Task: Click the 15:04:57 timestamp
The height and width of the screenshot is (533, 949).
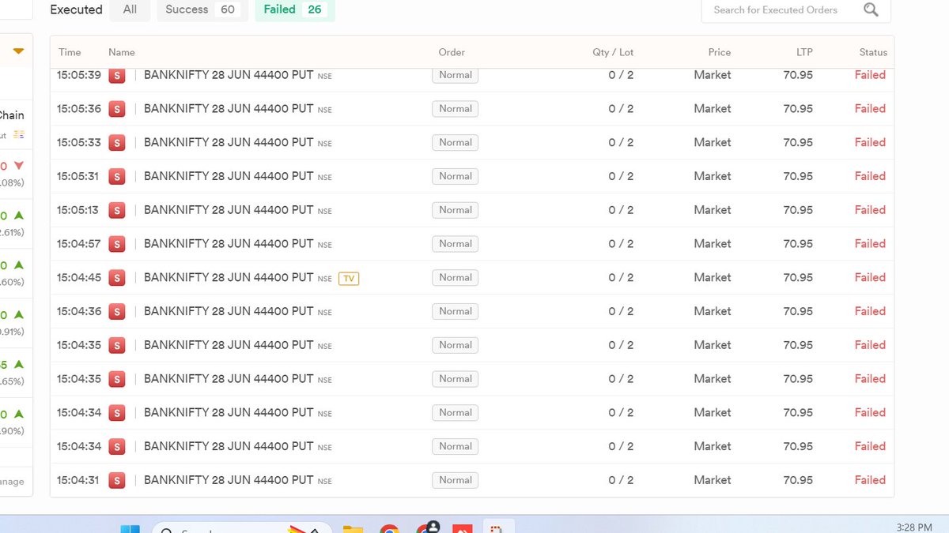Action: (x=79, y=244)
